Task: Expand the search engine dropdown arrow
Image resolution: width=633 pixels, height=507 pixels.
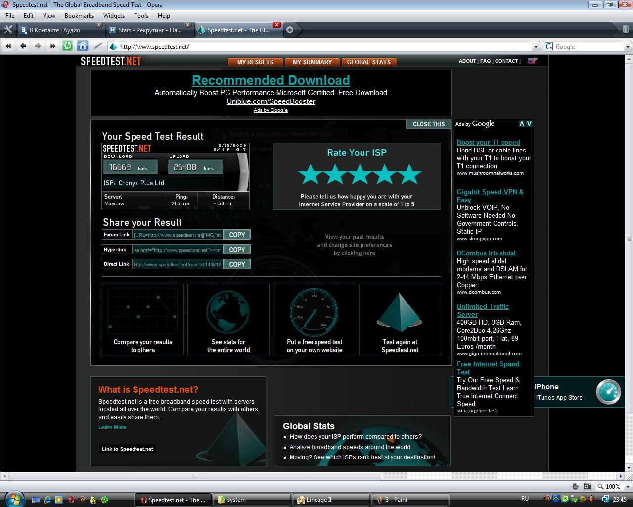Action: click(628, 47)
